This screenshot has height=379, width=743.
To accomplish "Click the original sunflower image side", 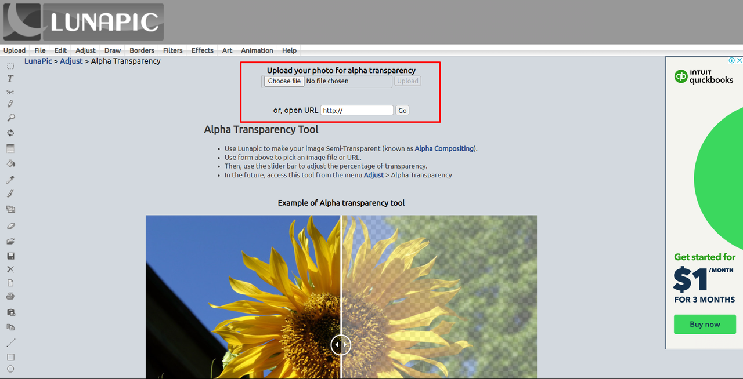I will tap(243, 297).
